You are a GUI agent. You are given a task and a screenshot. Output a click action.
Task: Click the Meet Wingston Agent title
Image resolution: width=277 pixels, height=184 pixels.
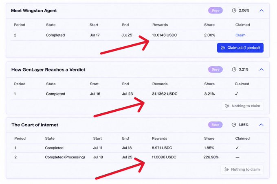34,11
